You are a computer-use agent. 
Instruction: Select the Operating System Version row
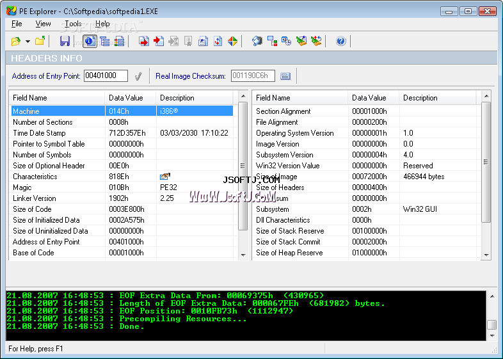coord(365,133)
